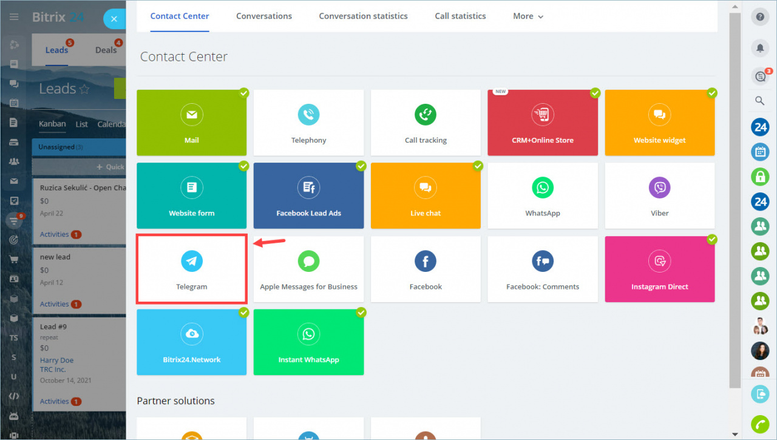The width and height of the screenshot is (777, 440).
Task: Switch to the Contact Center tab
Action: tap(180, 16)
